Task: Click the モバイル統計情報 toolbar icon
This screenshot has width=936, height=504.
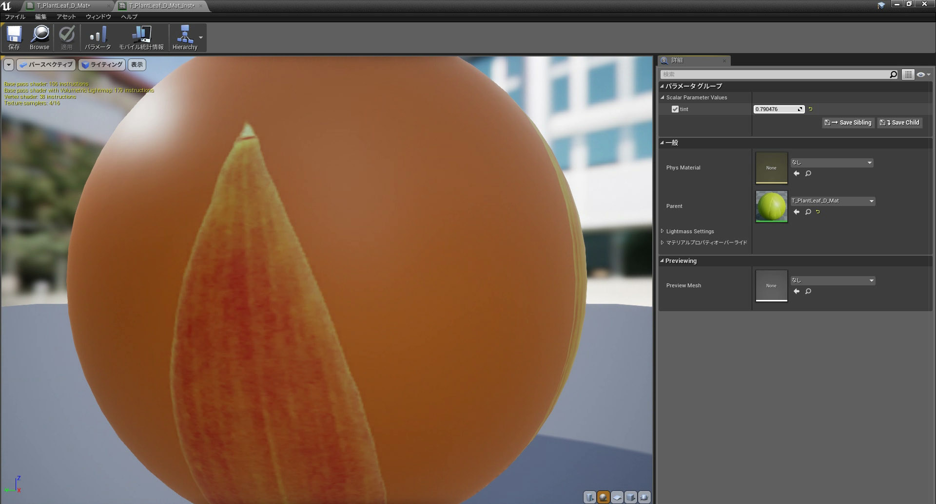Action: click(141, 37)
